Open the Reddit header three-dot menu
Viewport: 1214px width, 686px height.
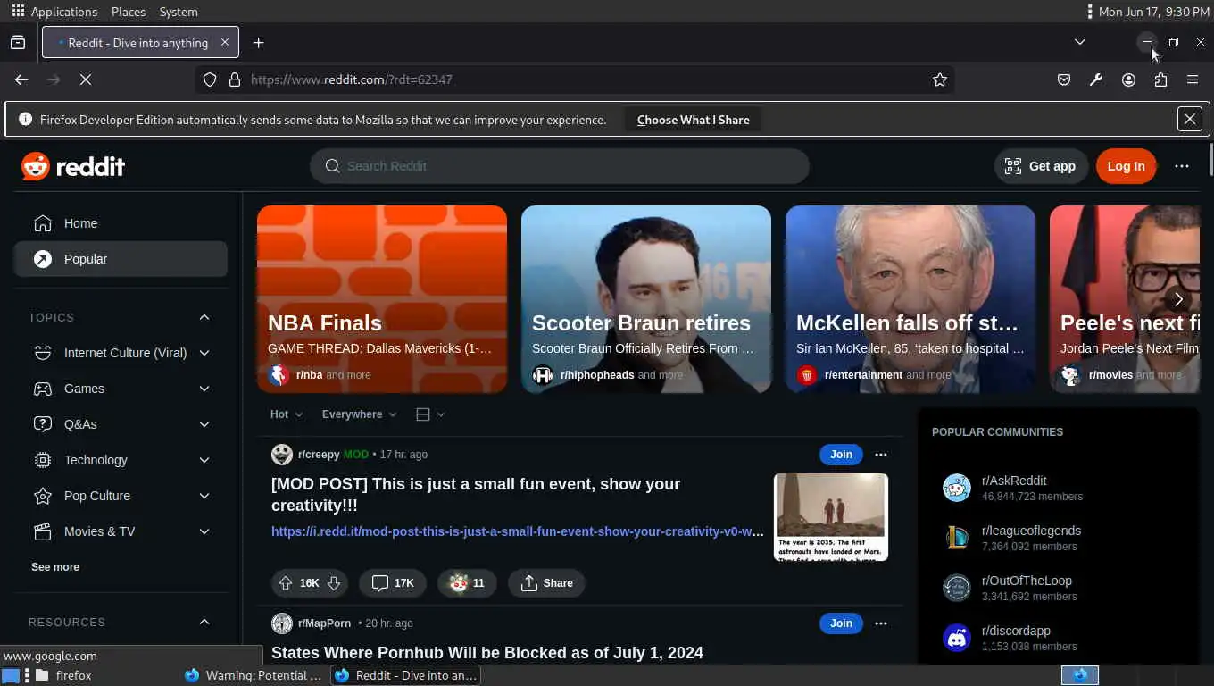pos(1182,166)
